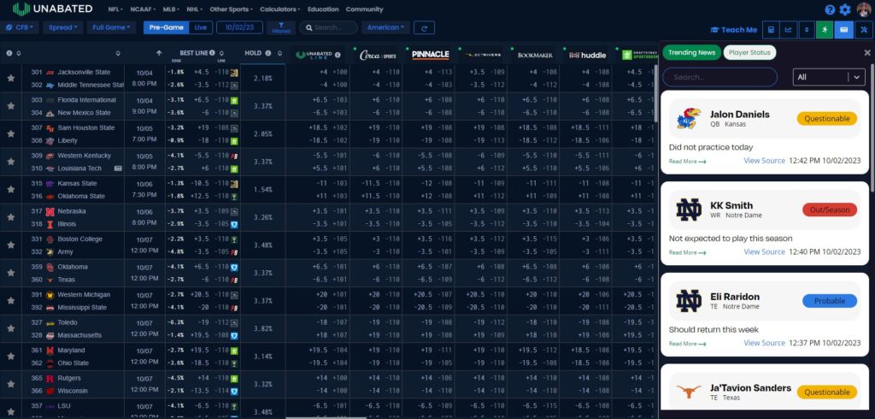The image size is (875, 419).
Task: Expand the MLB menu
Action: click(171, 9)
